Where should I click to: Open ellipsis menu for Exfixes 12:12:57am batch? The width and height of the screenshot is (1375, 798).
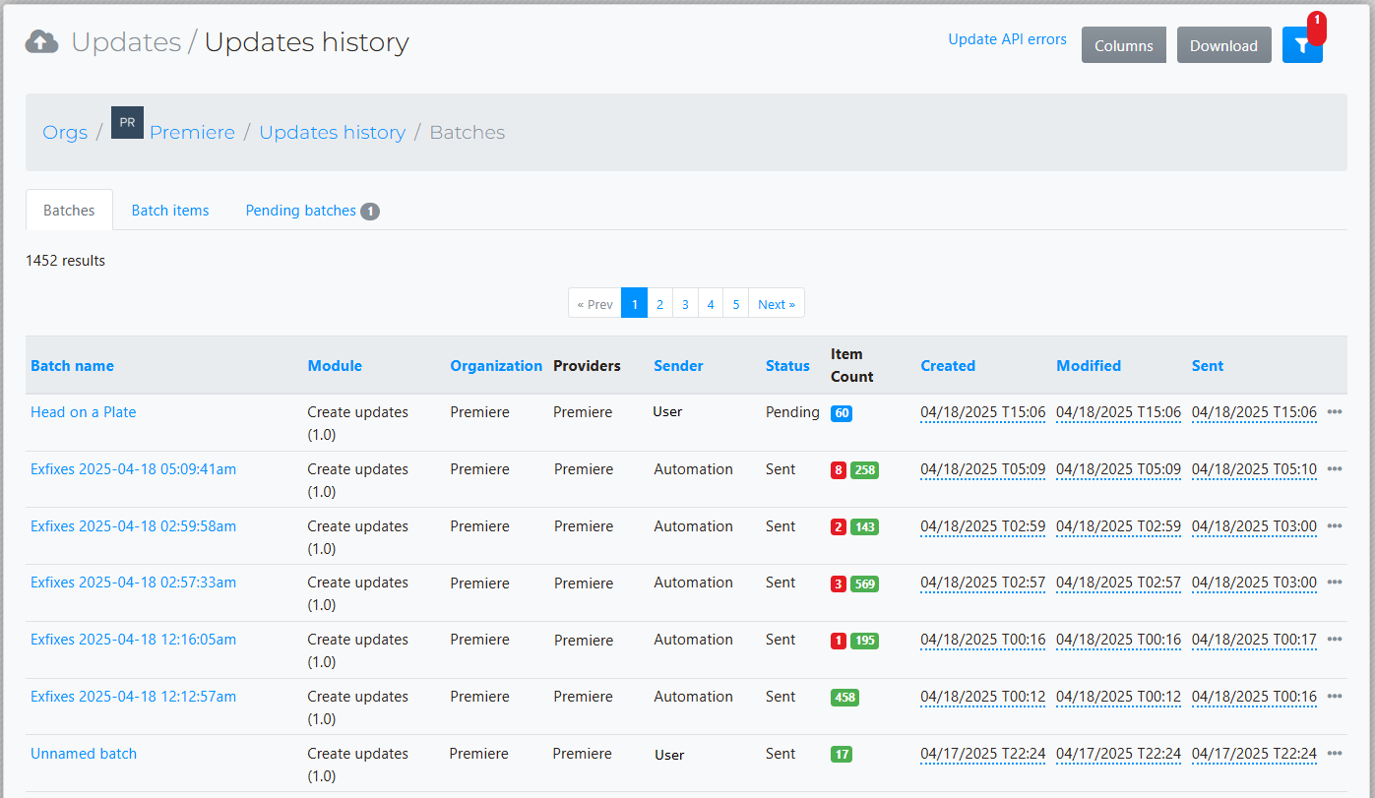1335,697
